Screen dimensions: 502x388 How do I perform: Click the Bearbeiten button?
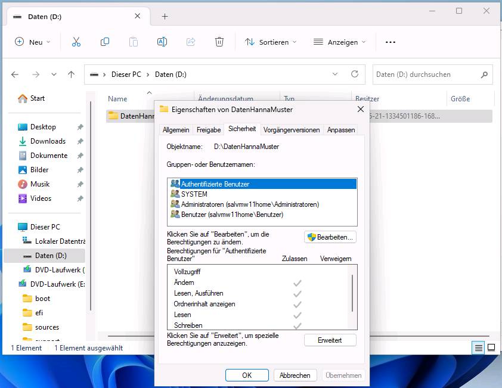[x=330, y=237]
